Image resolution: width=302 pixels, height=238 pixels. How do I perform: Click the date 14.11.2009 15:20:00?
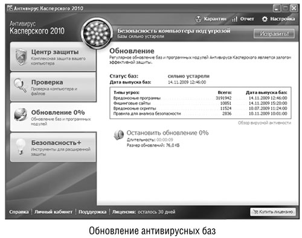click(268, 103)
